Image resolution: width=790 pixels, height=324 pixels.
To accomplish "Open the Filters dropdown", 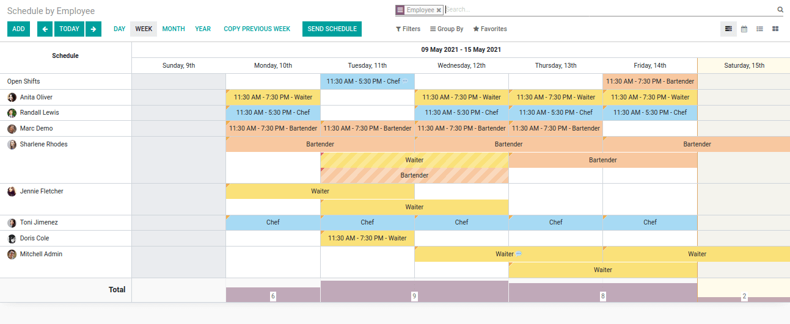I will point(408,29).
